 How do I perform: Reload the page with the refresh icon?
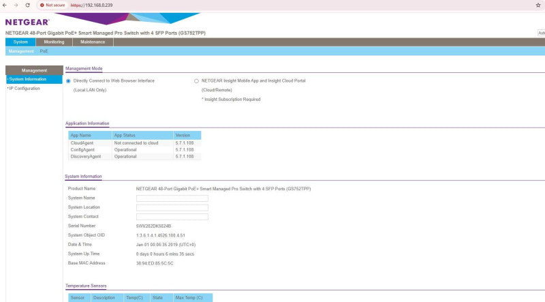27,5
